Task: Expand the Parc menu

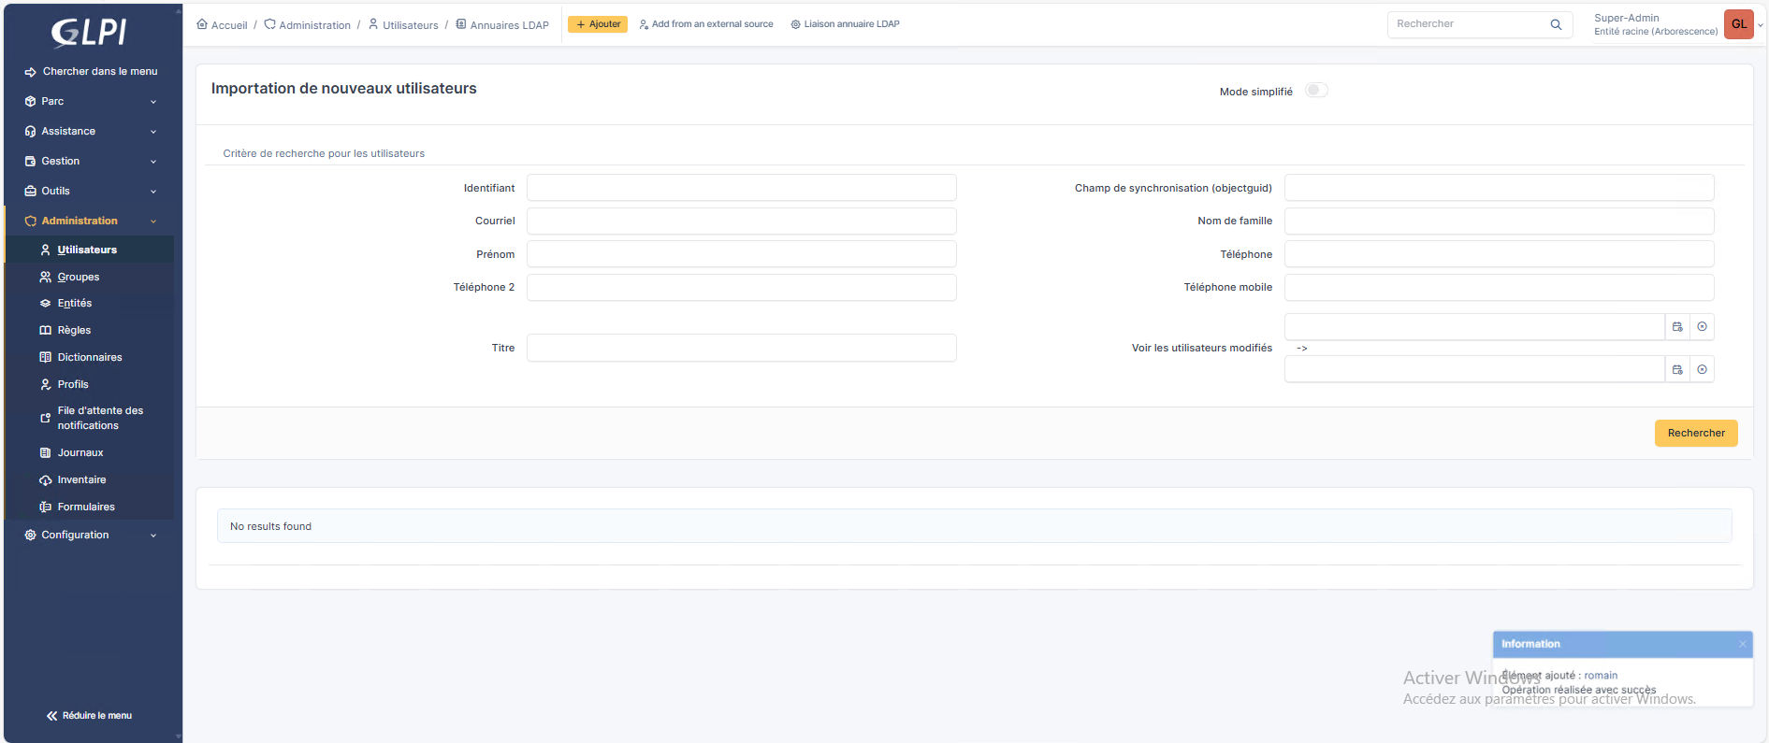Action: (x=91, y=101)
